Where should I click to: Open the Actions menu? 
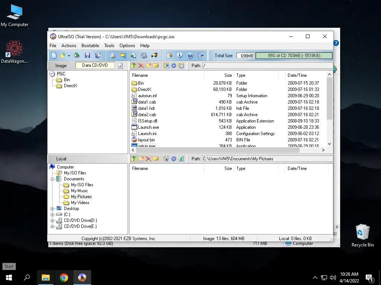tap(69, 46)
